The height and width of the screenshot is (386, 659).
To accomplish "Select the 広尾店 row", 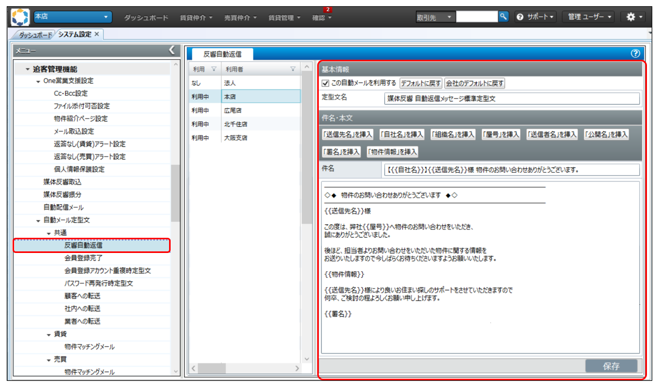I will [x=244, y=111].
